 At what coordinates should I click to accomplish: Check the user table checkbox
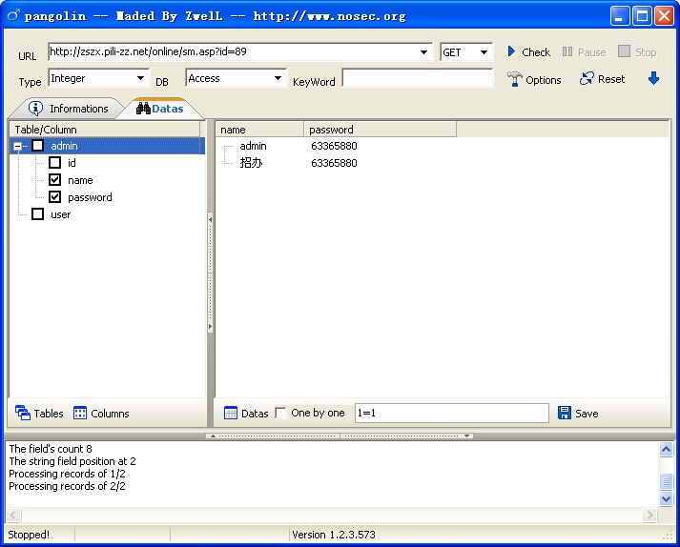point(38,214)
